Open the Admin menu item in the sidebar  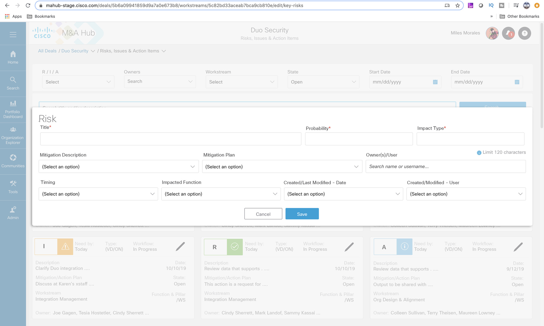point(13,213)
